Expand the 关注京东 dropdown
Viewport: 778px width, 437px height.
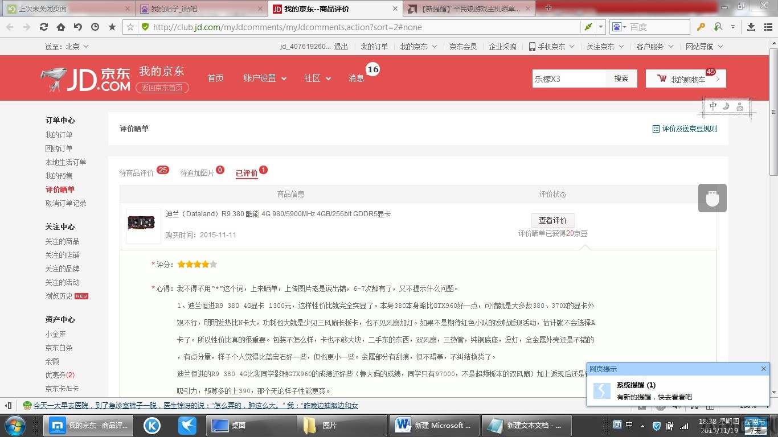[605, 47]
